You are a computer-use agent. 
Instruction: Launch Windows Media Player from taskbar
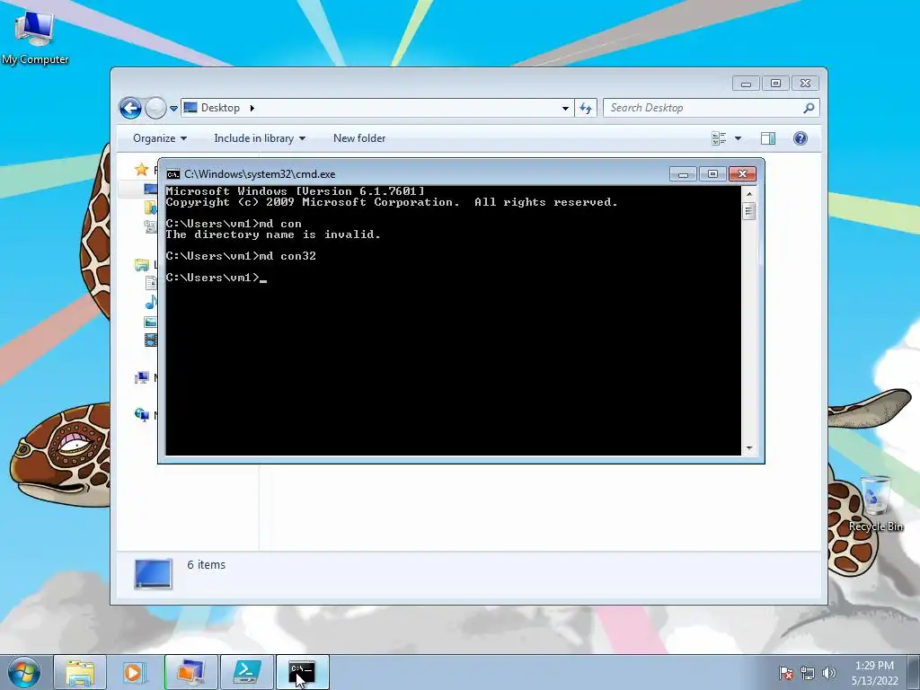pyautogui.click(x=135, y=672)
